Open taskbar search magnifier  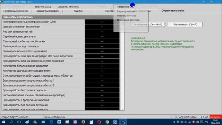pyautogui.click(x=11, y=122)
